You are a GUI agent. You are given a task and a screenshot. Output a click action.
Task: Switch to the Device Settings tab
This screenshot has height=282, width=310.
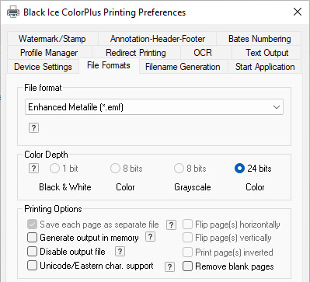[43, 67]
